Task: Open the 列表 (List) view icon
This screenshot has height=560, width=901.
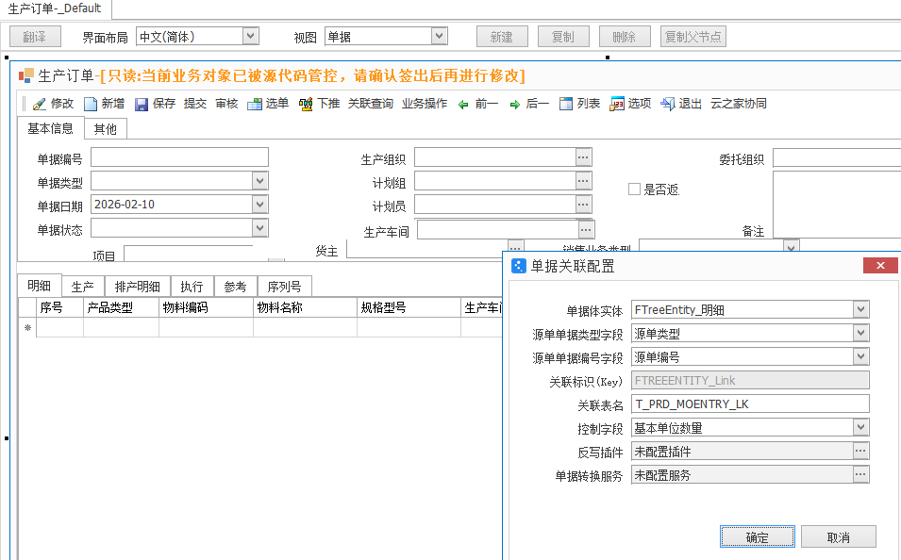Action: 566,105
